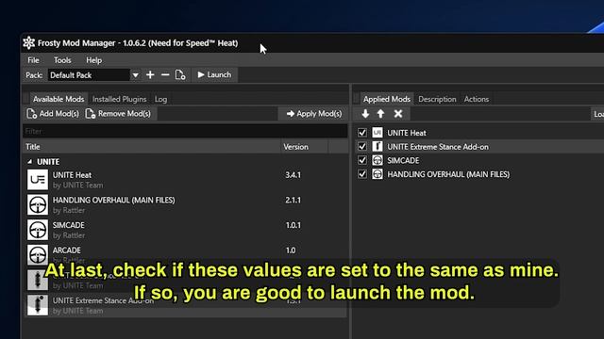604x339 pixels.
Task: Click the Remove Mod(s) button
Action: point(118,114)
